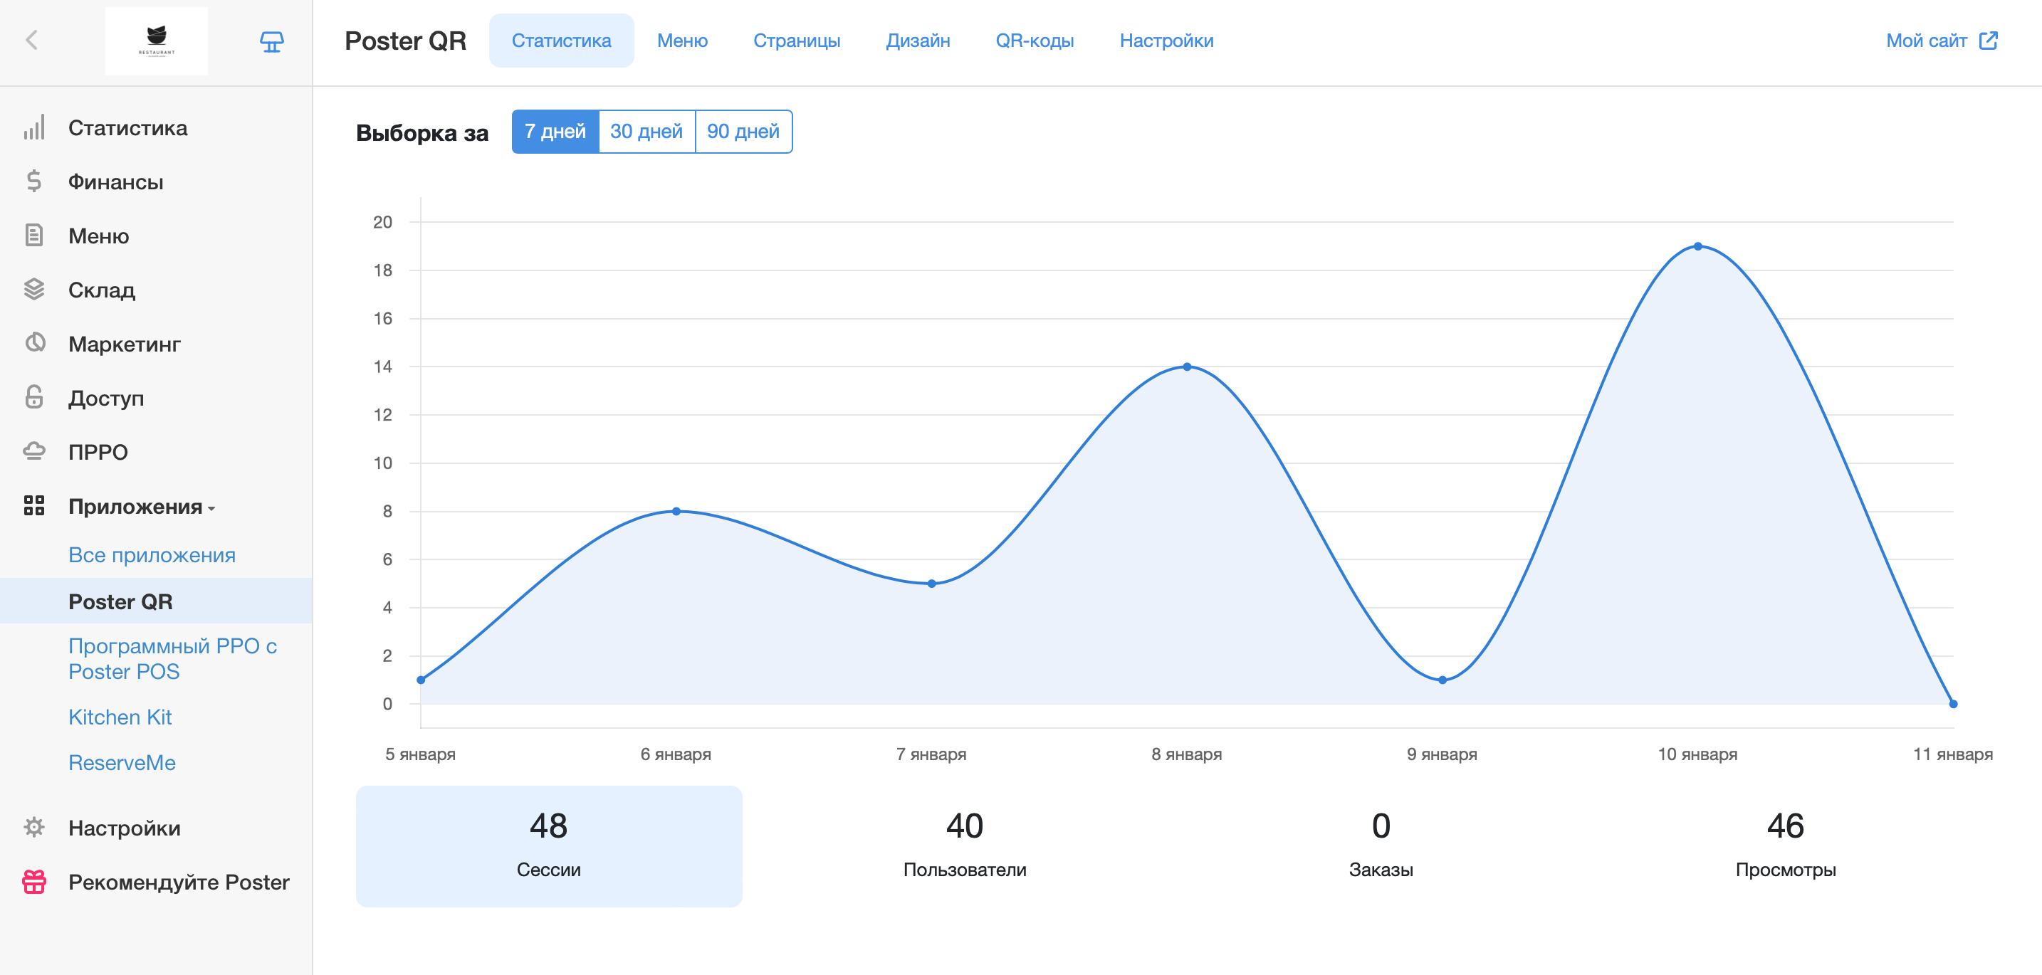Switch the sample period to 30 дней
This screenshot has height=975, width=2042.
[646, 132]
